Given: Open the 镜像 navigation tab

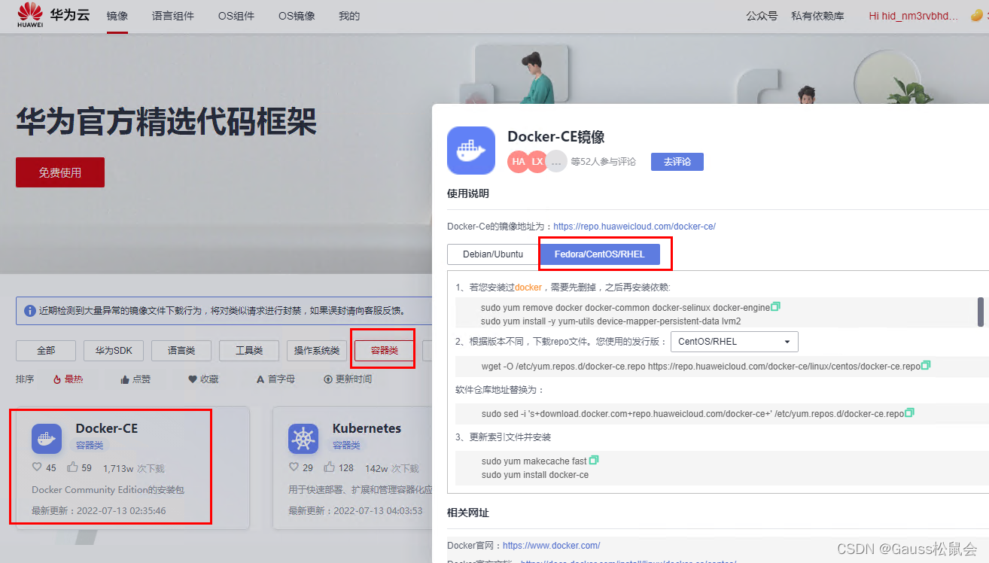Looking at the screenshot, I should [117, 16].
